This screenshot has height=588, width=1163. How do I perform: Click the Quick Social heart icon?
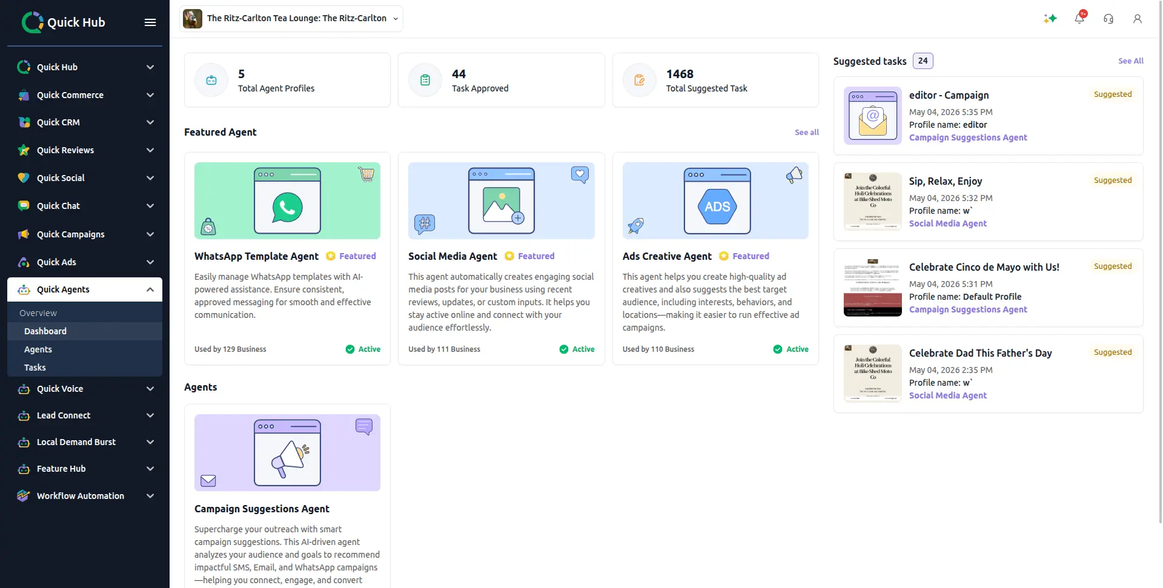point(24,178)
